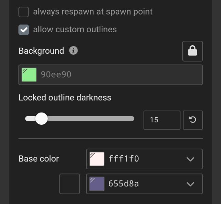Viewport: 221px width, 204px height.
Task: Focus the outline darkness value field showing 15
Action: [x=161, y=120]
